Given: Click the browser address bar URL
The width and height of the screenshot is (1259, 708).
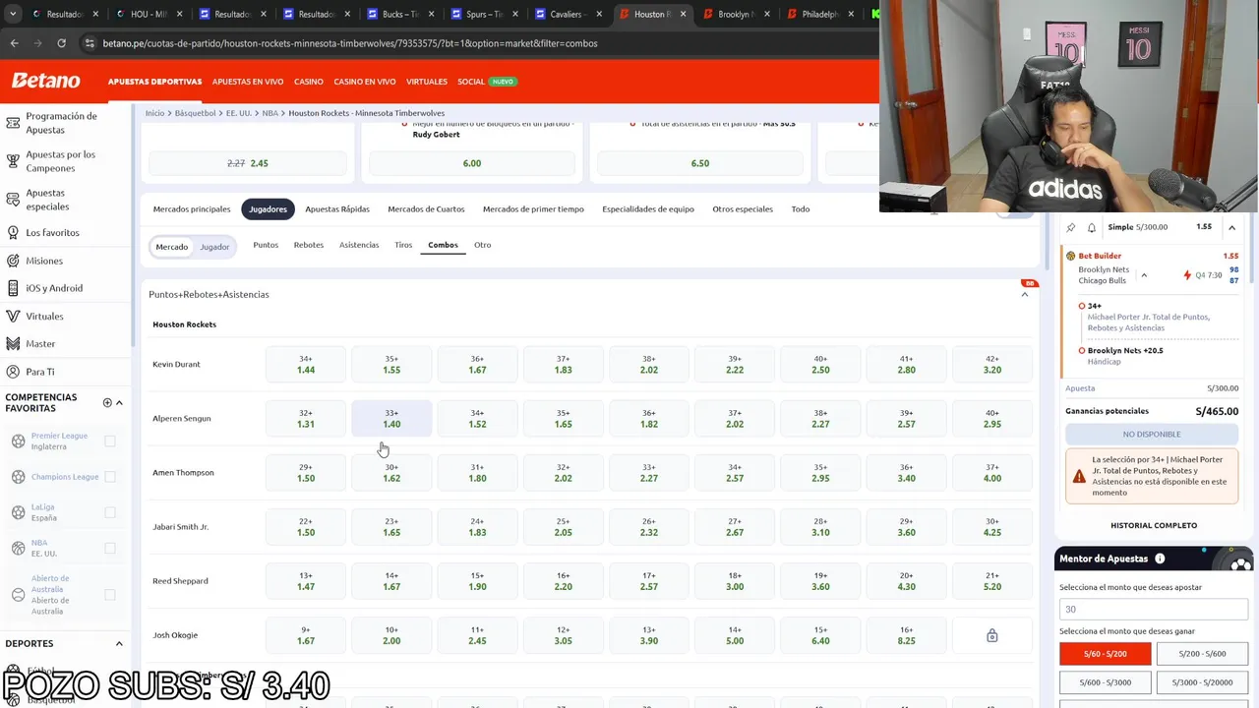Looking at the screenshot, I should pyautogui.click(x=350, y=43).
